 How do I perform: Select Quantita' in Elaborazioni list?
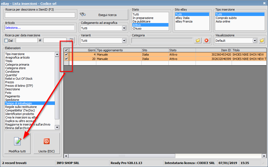point(30,75)
